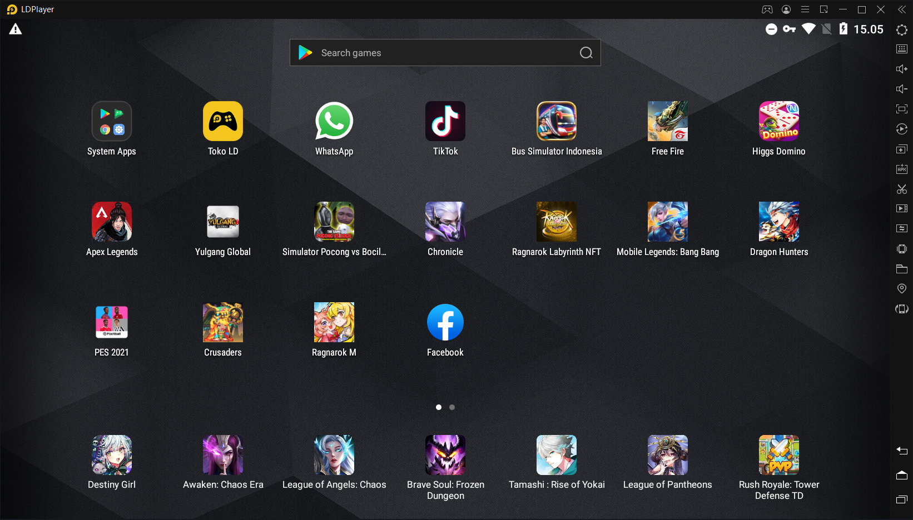This screenshot has width=913, height=520.
Task: Increase volume with the volume up control
Action: coord(902,69)
